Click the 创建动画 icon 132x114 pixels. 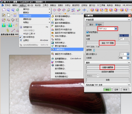53,65
